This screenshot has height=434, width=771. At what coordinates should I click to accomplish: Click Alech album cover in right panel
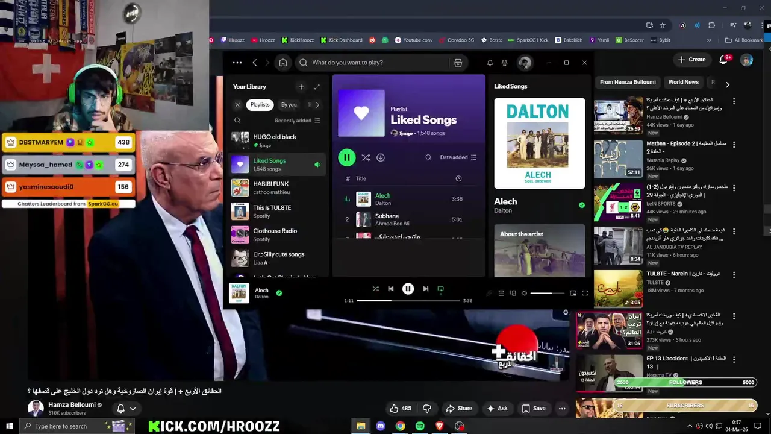[539, 143]
